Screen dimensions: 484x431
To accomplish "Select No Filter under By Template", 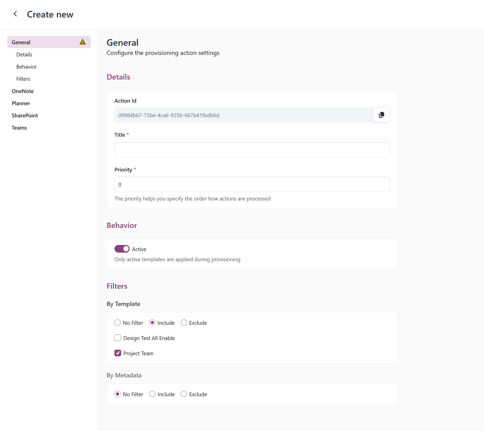I will click(117, 322).
